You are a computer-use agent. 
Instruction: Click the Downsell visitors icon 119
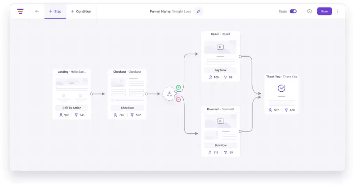[x=210, y=152]
